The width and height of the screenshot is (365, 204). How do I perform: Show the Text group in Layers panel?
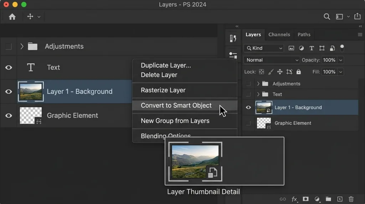[x=248, y=94]
